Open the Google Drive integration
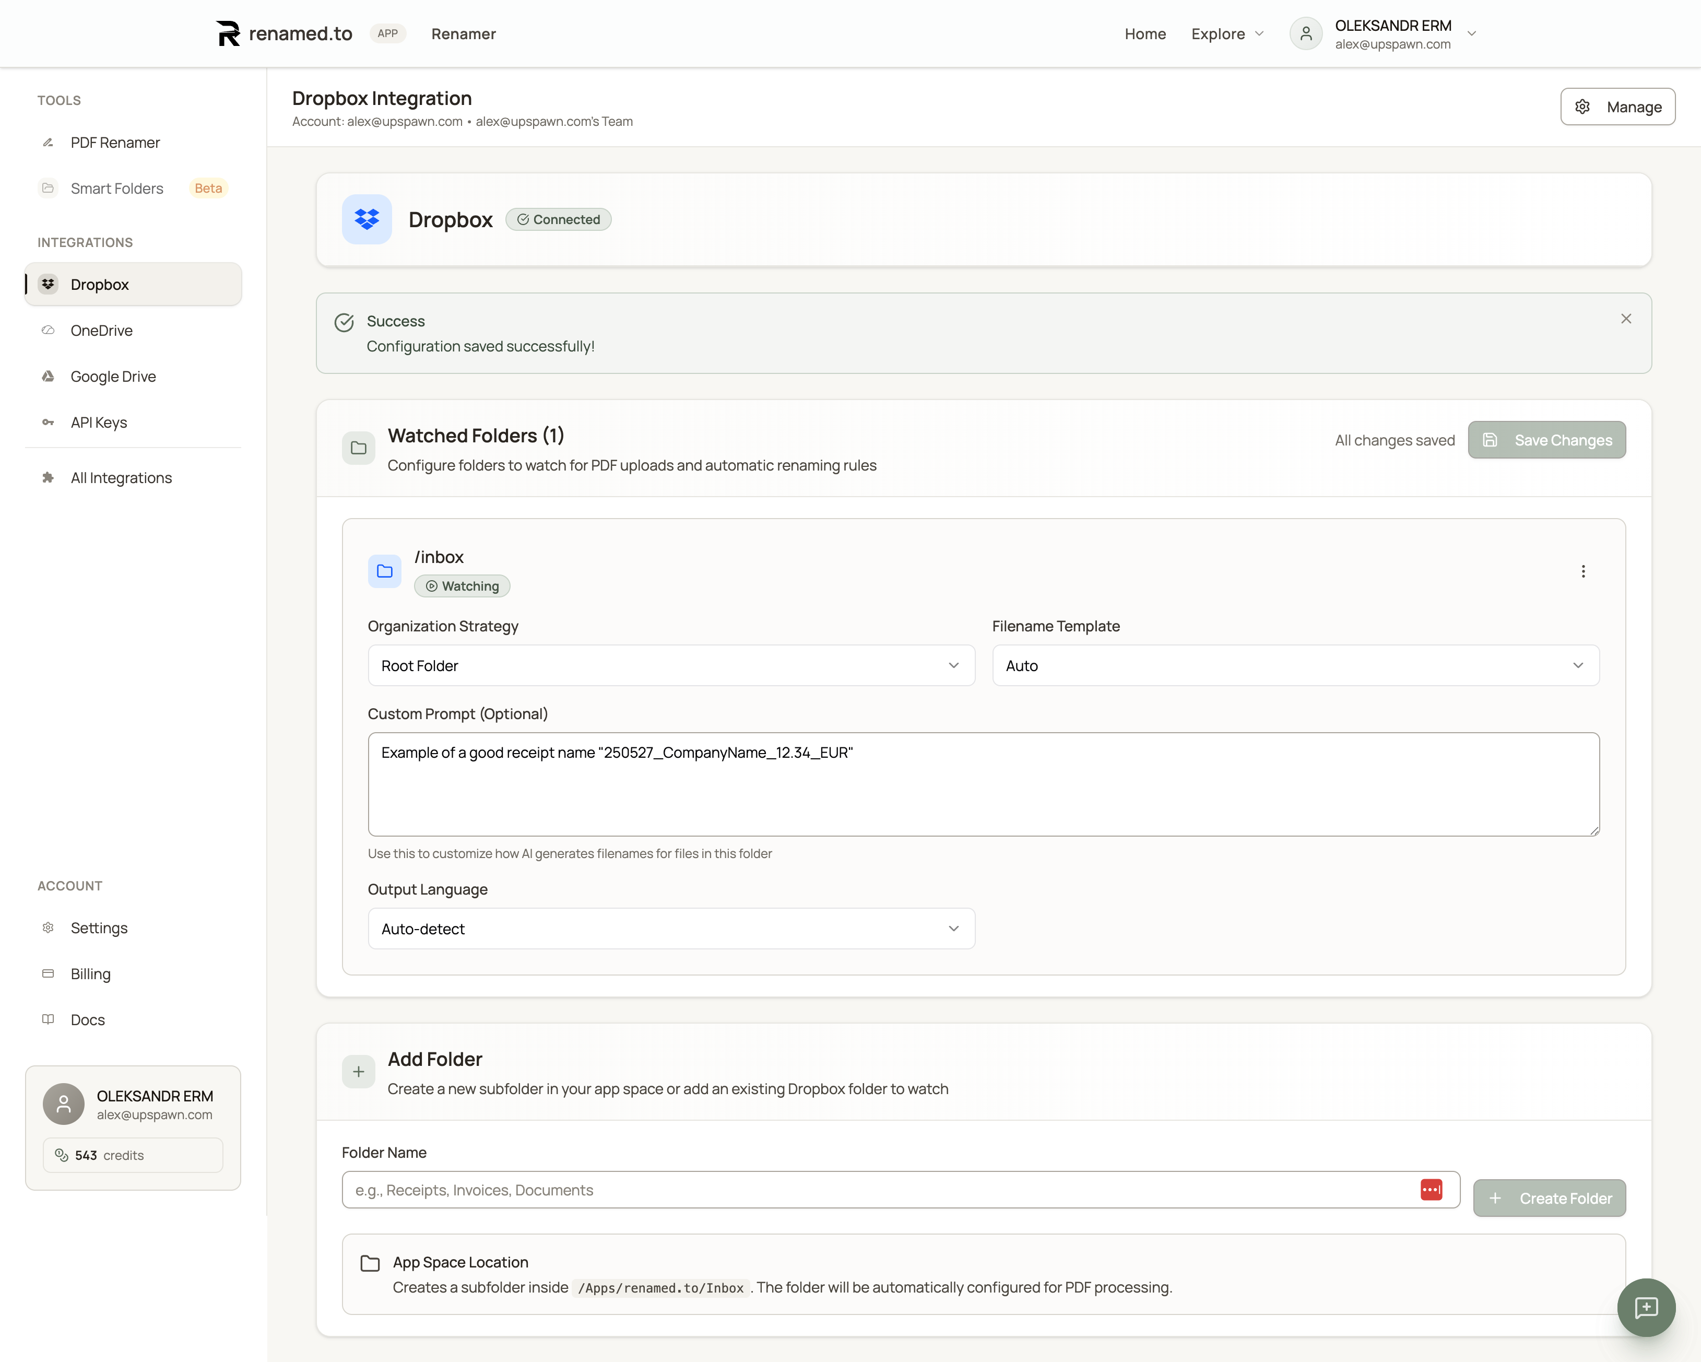 tap(113, 377)
